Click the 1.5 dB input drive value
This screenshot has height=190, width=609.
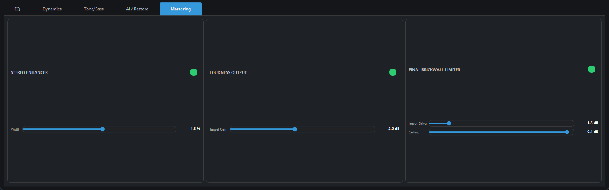[x=593, y=123]
